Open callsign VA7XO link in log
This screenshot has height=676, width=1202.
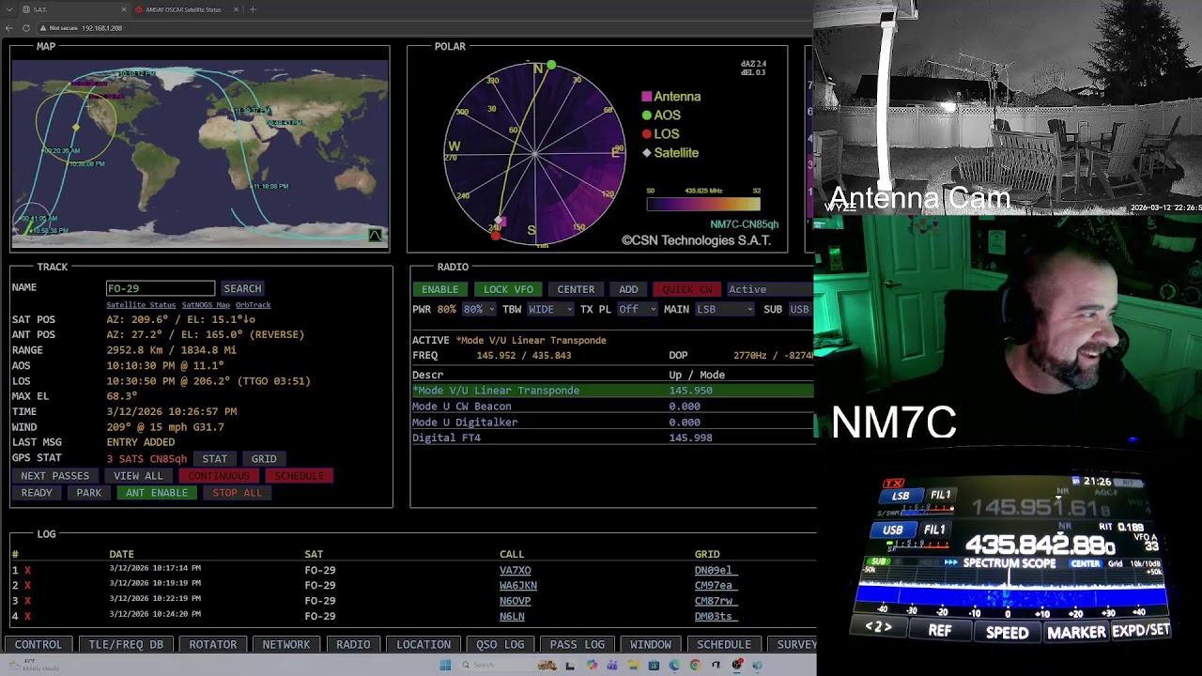point(516,570)
